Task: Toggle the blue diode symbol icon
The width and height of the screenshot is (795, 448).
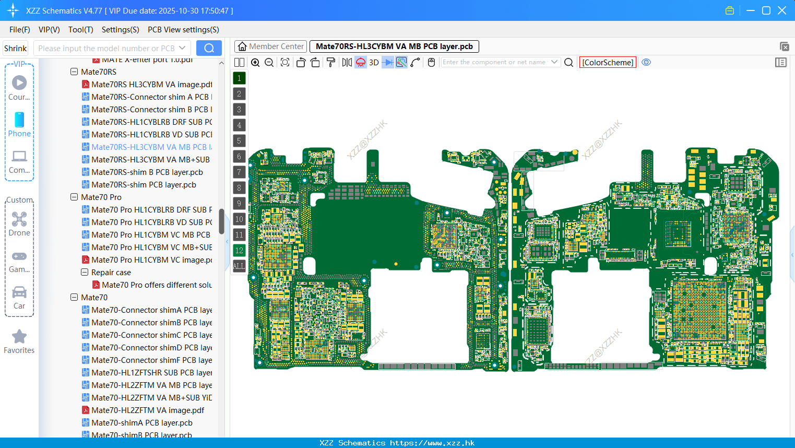Action: click(388, 62)
